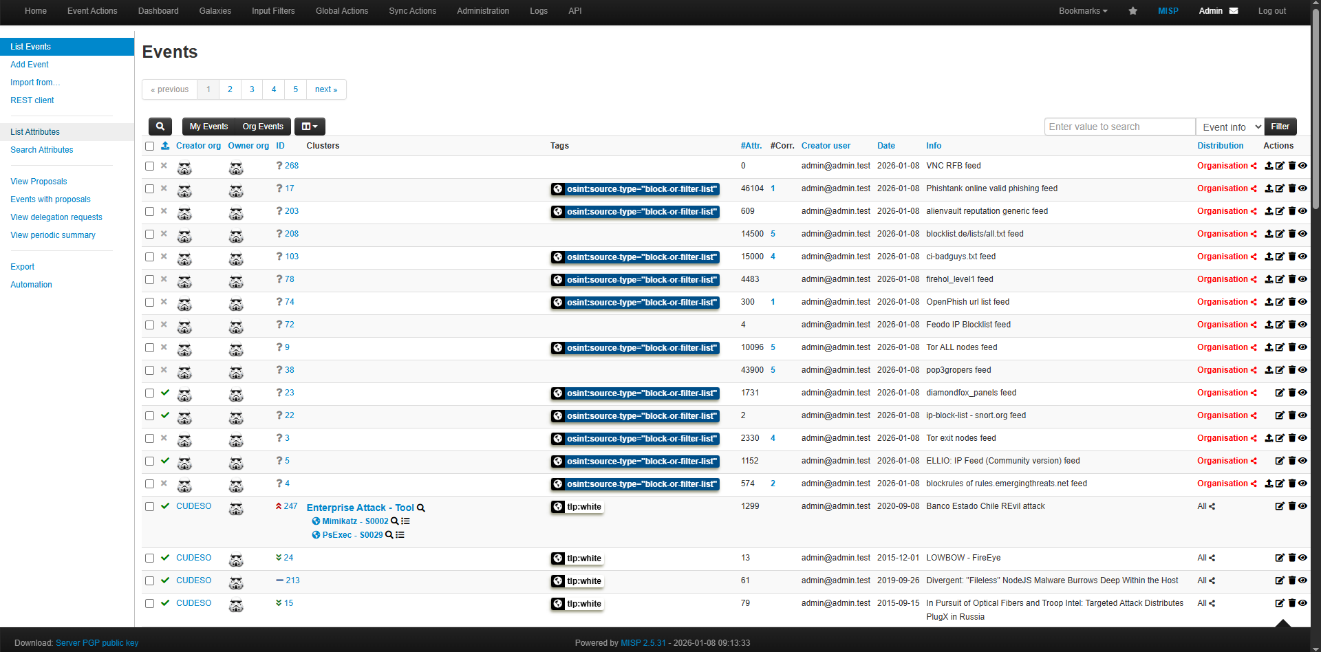Edit the firehol_level1 feed event
Viewport: 1321px width, 652px height.
click(x=1280, y=279)
